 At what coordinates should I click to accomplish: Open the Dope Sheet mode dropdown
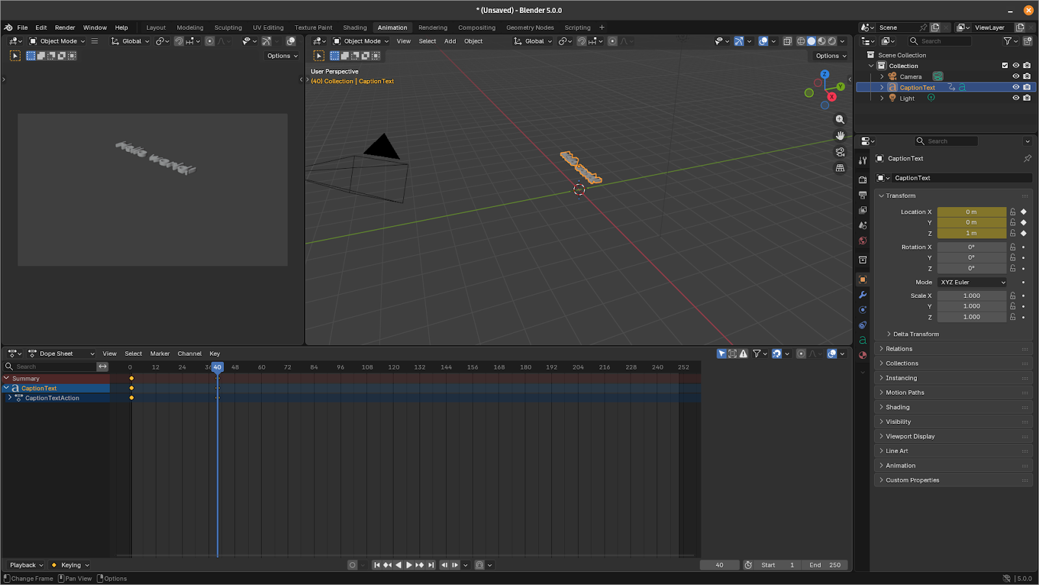(62, 354)
